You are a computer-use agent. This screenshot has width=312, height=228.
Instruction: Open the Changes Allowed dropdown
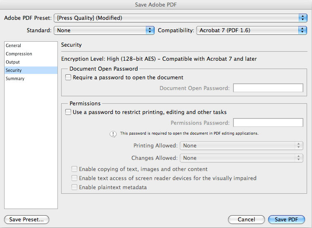click(241, 158)
